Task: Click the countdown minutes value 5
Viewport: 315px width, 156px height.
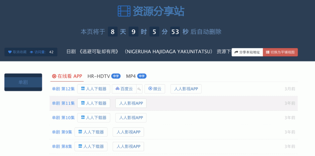Action: [154, 32]
